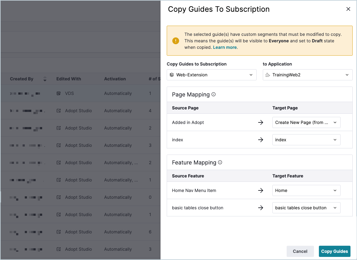This screenshot has width=357, height=260.
Task: Open the Home target feature dropdown
Action: pos(306,190)
